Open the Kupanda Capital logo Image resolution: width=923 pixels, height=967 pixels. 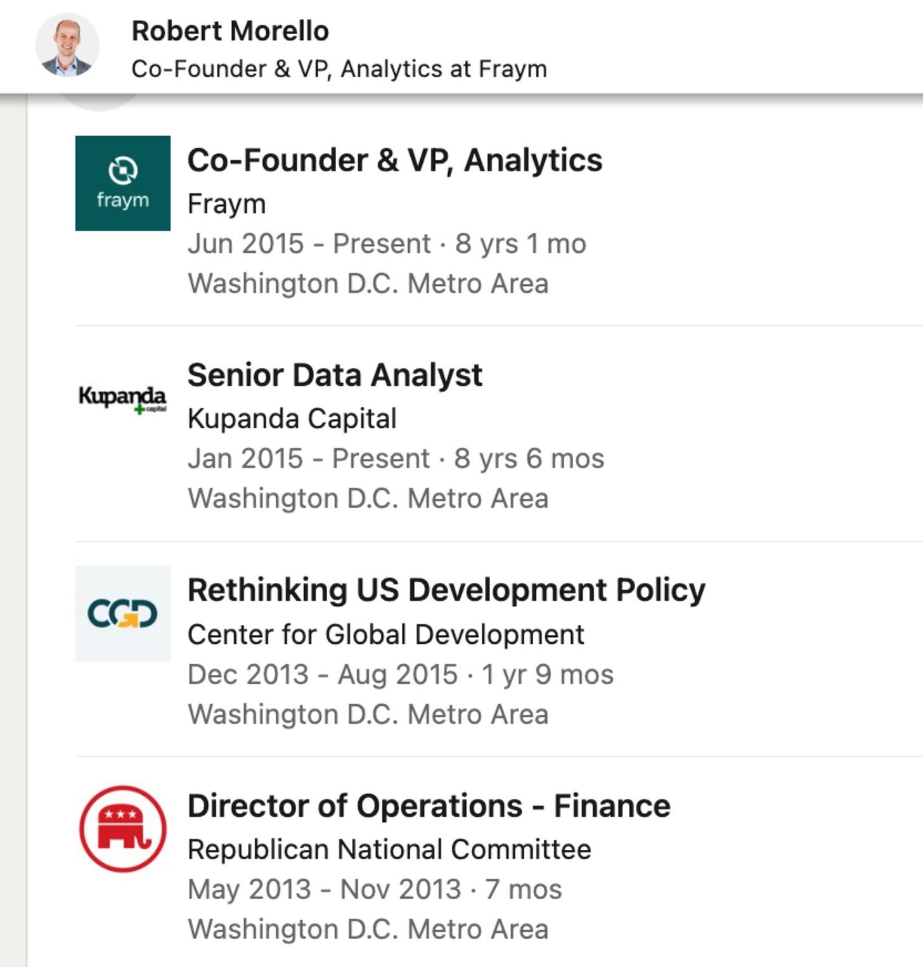point(122,399)
